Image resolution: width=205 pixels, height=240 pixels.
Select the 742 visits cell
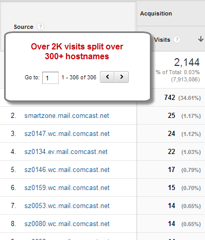tap(169, 98)
